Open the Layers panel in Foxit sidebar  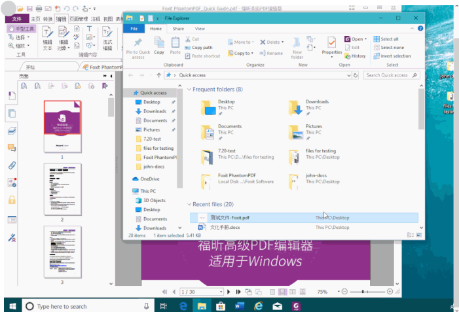(x=12, y=130)
